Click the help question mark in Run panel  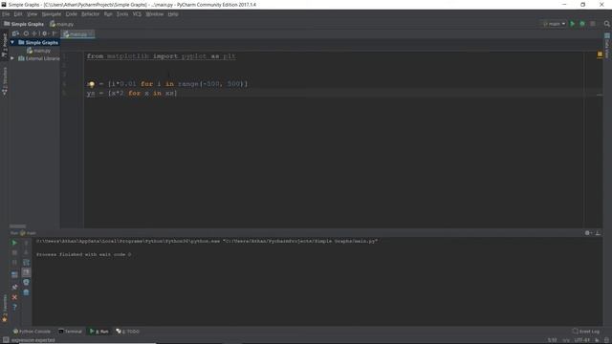pyautogui.click(x=14, y=308)
